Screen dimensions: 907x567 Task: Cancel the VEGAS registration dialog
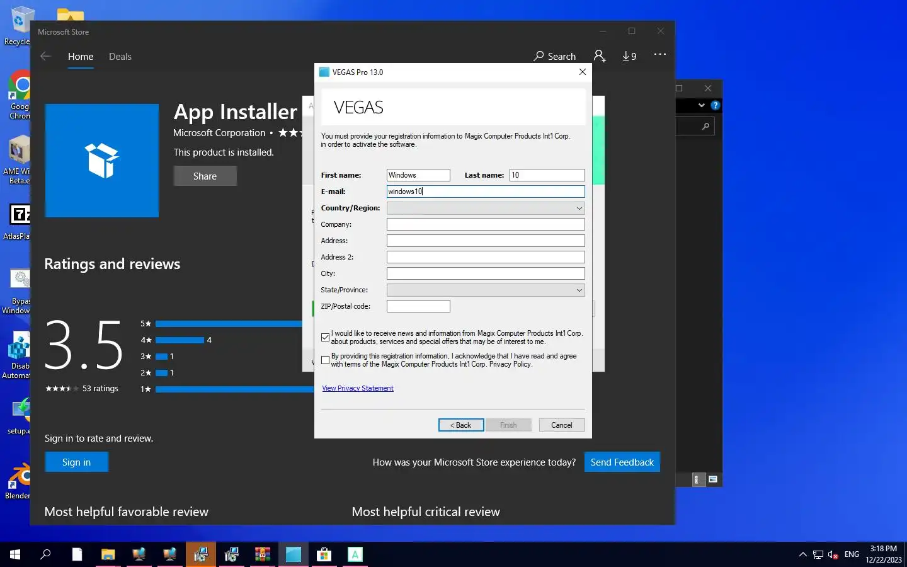562,425
